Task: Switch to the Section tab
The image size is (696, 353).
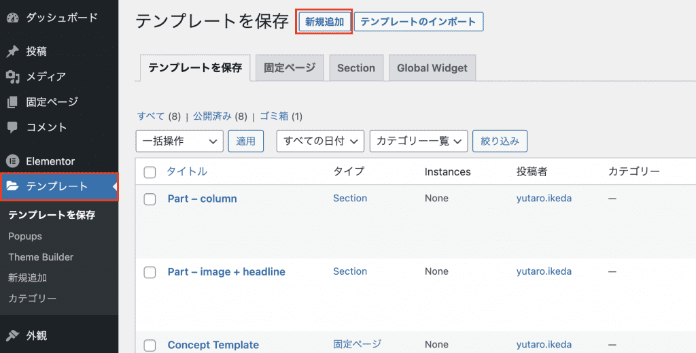Action: pyautogui.click(x=356, y=68)
